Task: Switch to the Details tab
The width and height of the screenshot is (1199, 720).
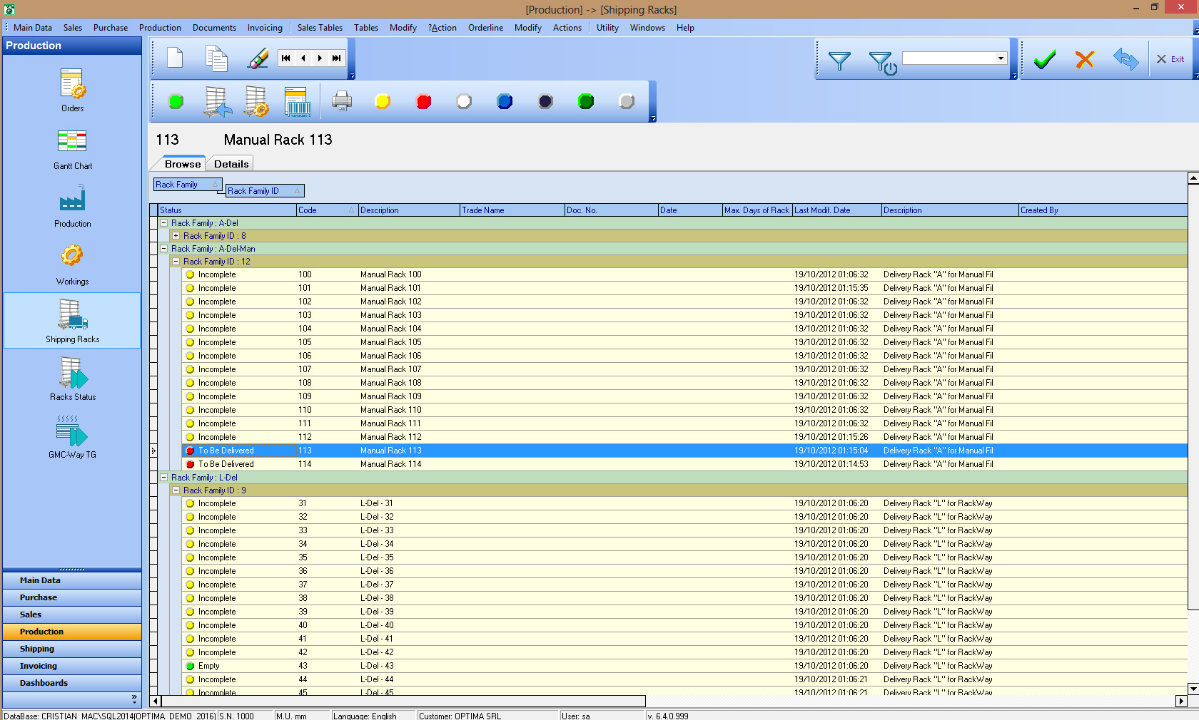Action: click(x=231, y=164)
